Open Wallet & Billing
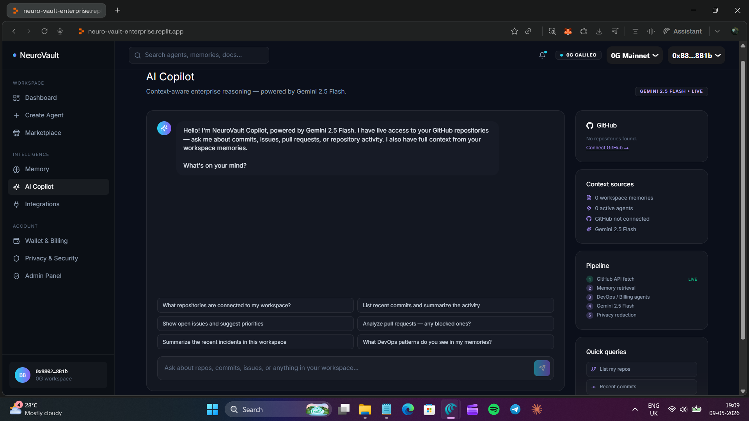The width and height of the screenshot is (749, 421). click(59, 241)
